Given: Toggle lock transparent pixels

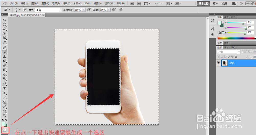Looking at the screenshot, I should (x=225, y=57).
